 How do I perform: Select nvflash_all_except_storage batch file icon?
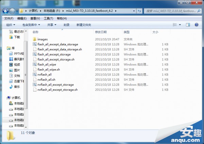click(x=35, y=84)
